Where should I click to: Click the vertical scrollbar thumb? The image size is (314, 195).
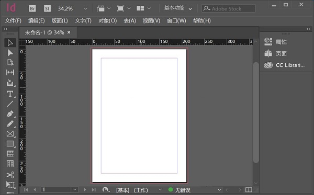point(256,112)
